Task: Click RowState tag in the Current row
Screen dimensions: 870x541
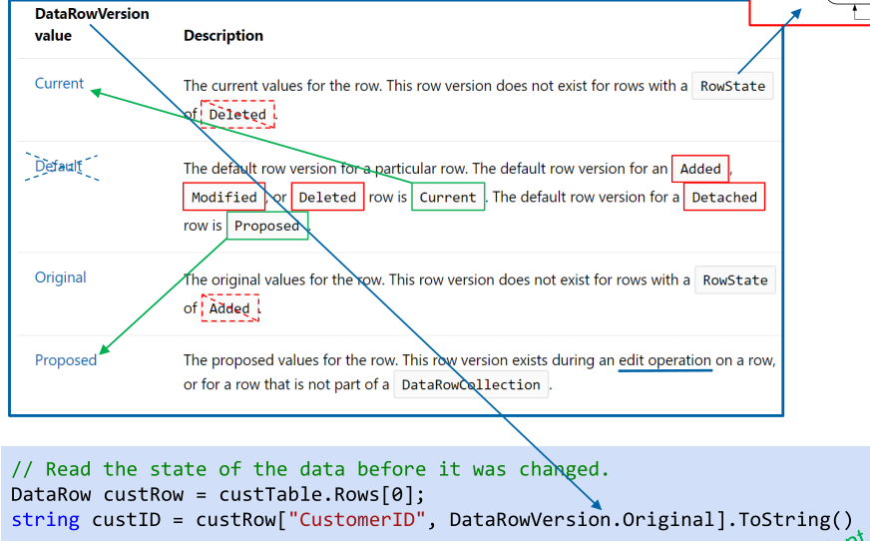Action: (732, 87)
